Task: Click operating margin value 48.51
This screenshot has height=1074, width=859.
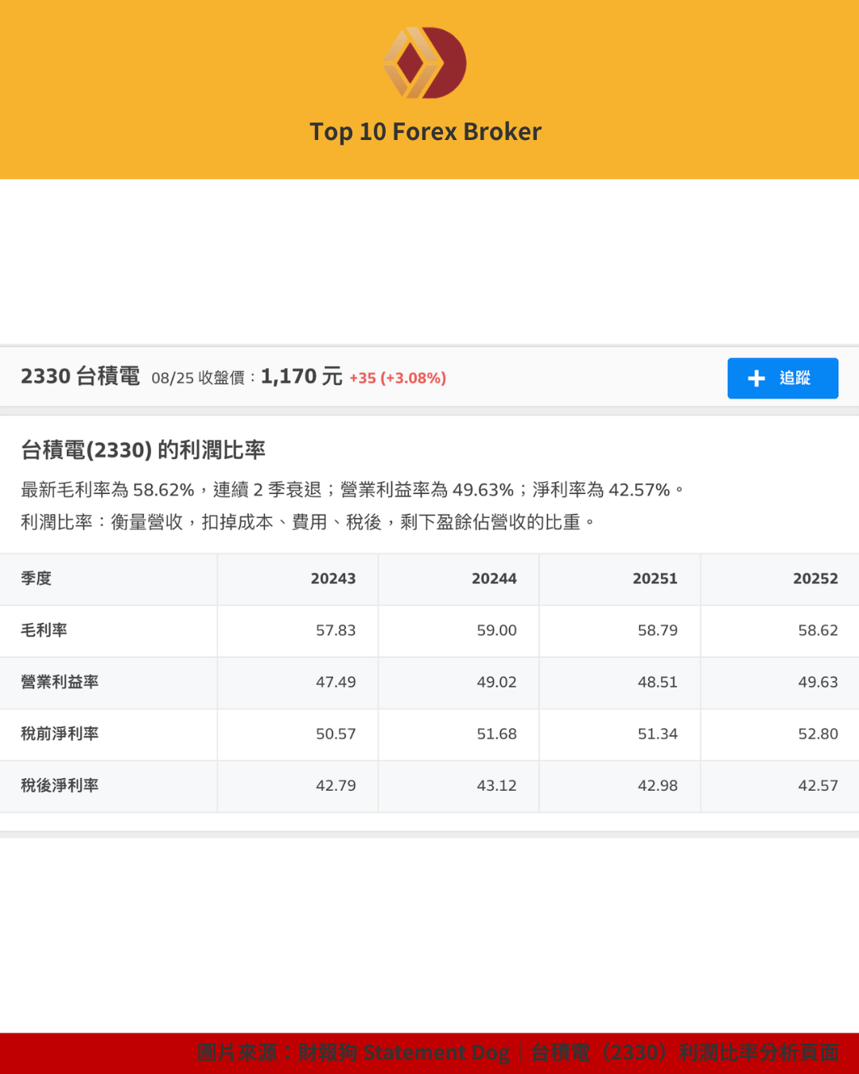Action: (658, 683)
